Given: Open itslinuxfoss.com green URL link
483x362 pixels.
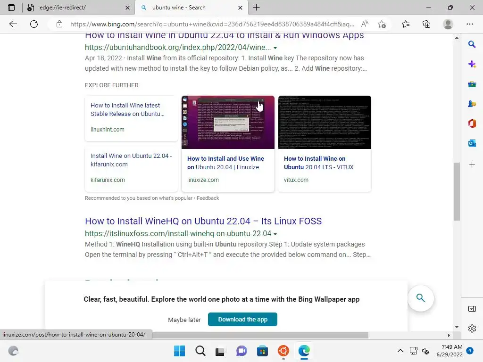Looking at the screenshot, I should pyautogui.click(x=178, y=233).
